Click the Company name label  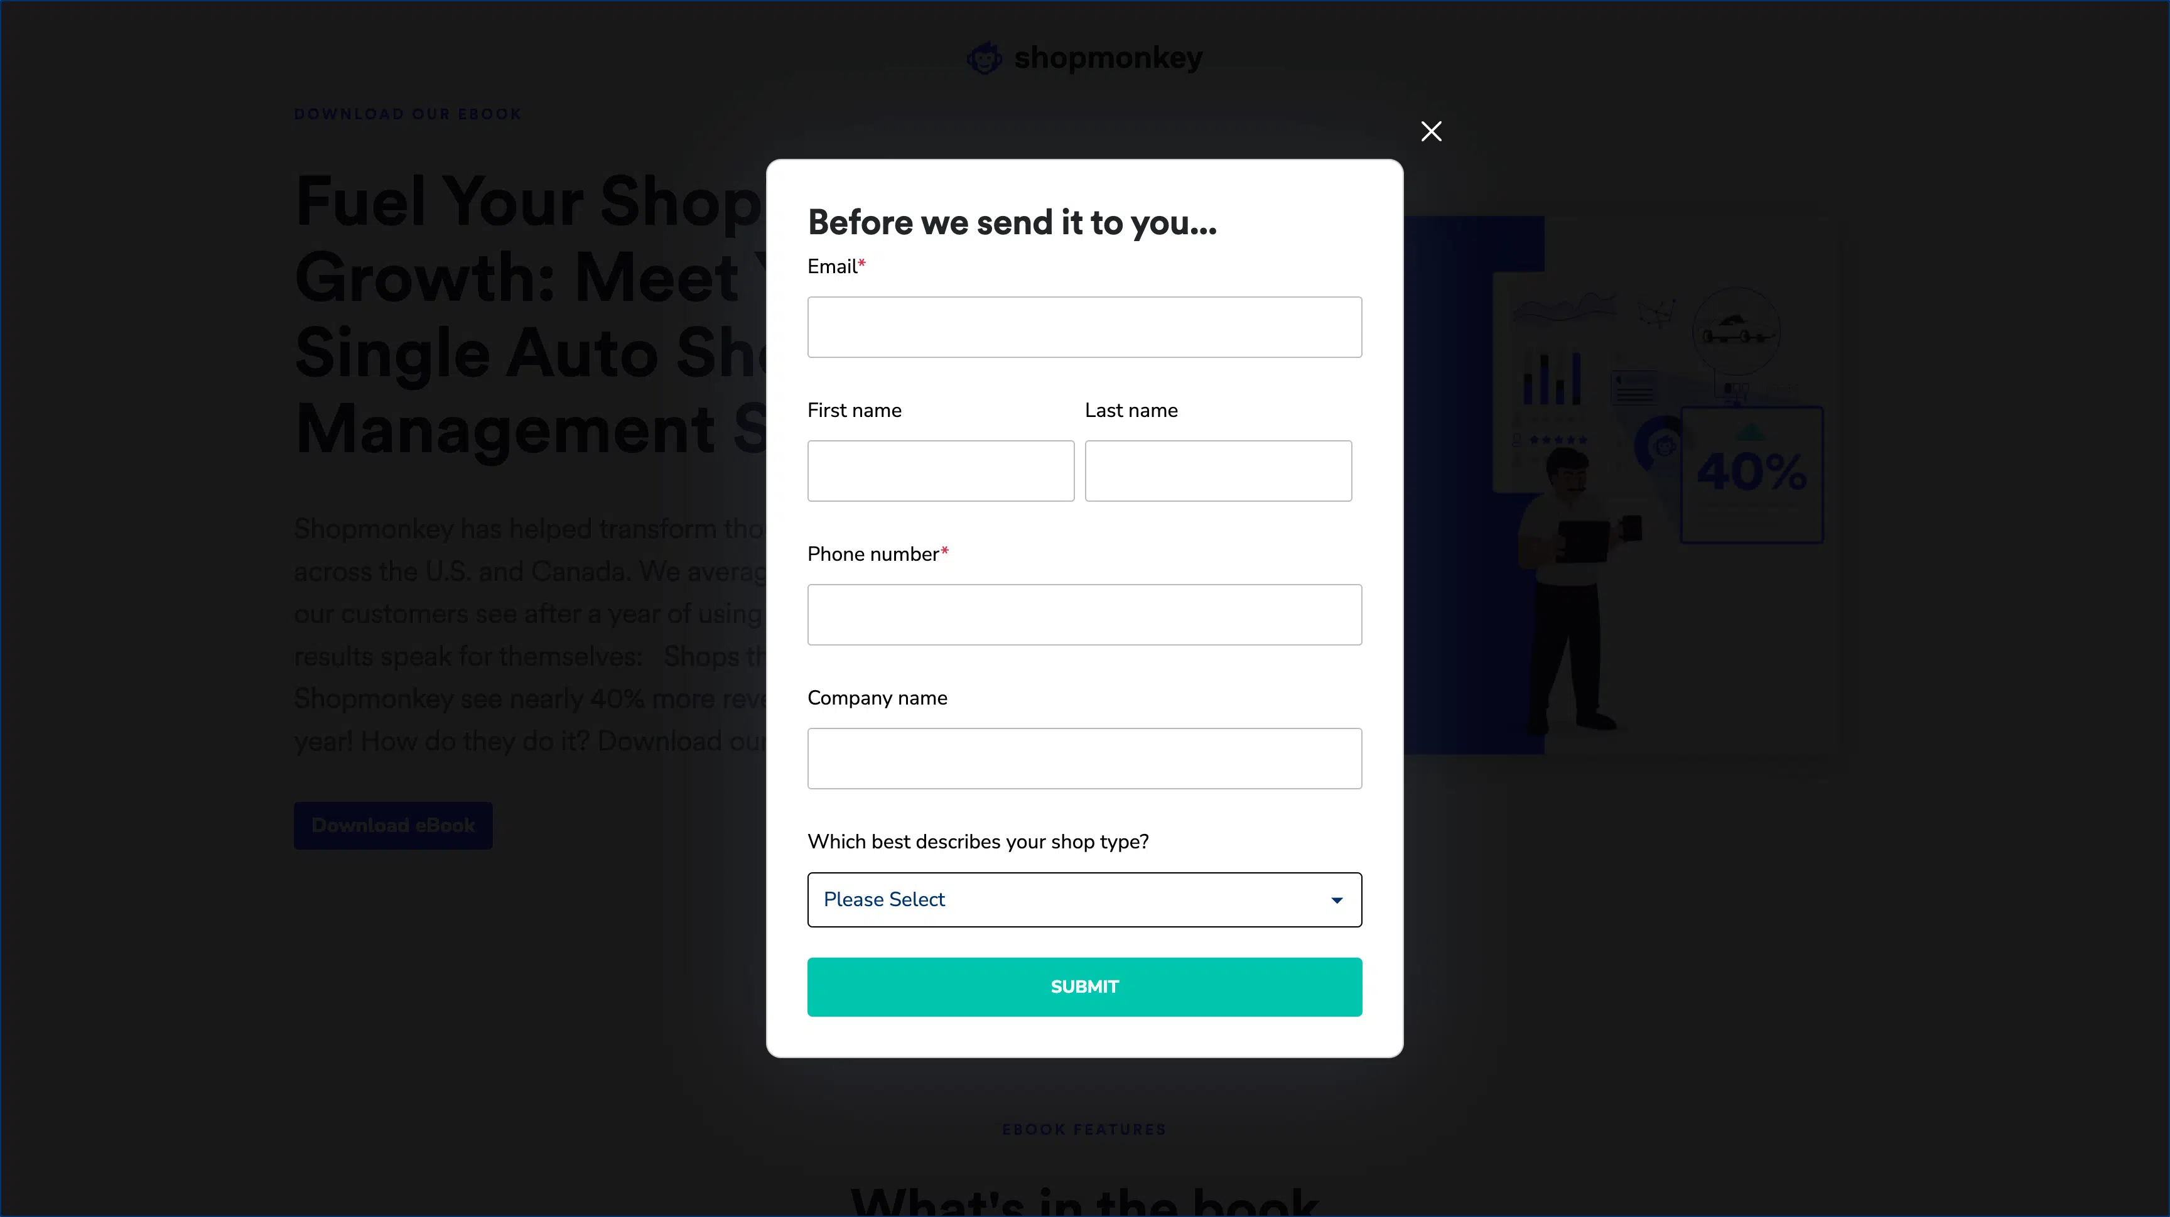[x=877, y=698]
